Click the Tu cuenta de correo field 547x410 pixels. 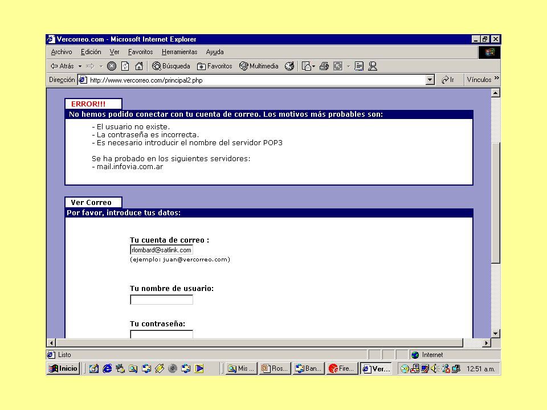[x=161, y=250]
